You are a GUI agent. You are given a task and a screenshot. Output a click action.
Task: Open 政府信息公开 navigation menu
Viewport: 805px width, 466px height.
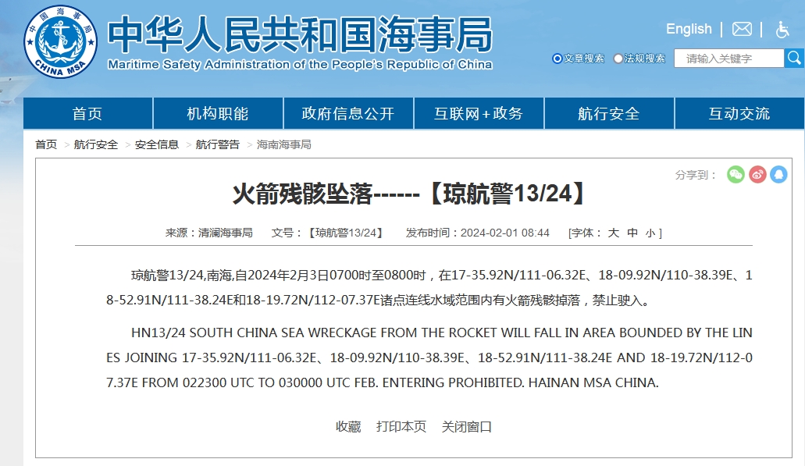348,113
